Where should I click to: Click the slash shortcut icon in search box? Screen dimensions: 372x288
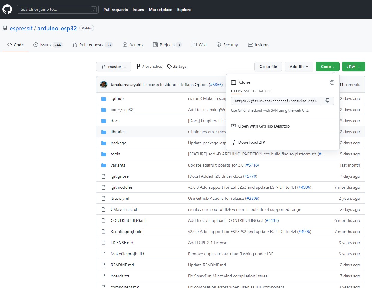point(94,9)
